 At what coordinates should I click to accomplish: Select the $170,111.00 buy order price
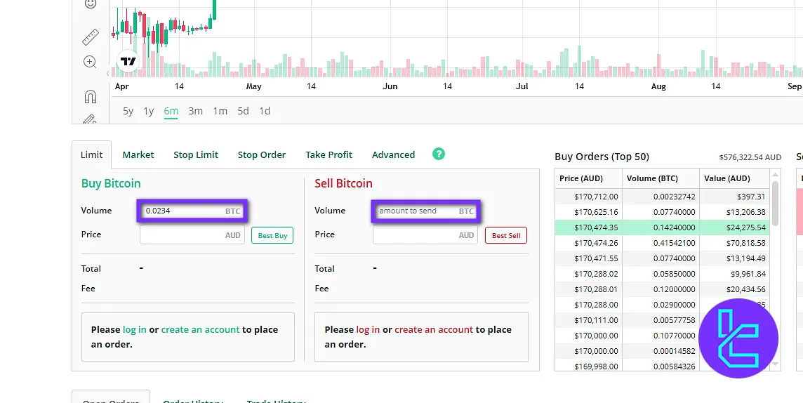(596, 320)
